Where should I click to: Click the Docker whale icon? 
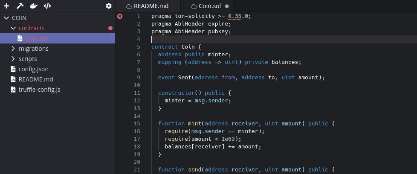(x=34, y=6)
